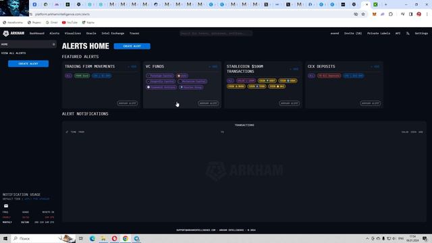The image size is (432, 243).
Task: Add the VC Funds featured alert
Action: coord(213,66)
